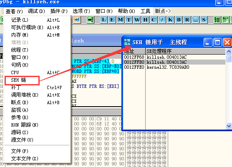Image resolution: width=232 pixels, height=167 pixels.
Task: Choose 源文件(U) menu entry
Action: coord(37,140)
